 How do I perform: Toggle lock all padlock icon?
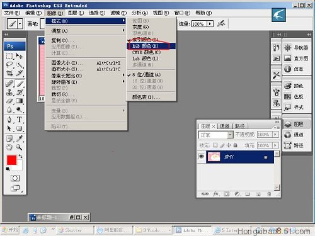click(x=236, y=145)
